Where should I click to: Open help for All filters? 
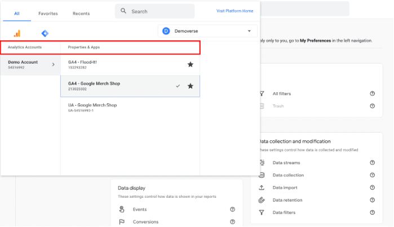click(x=372, y=94)
